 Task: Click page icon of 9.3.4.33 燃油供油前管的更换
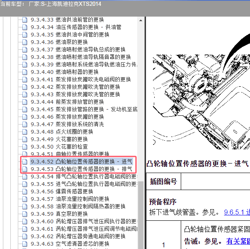25,20
